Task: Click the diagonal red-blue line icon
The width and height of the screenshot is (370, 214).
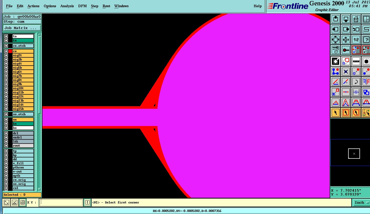Action: pos(346,82)
